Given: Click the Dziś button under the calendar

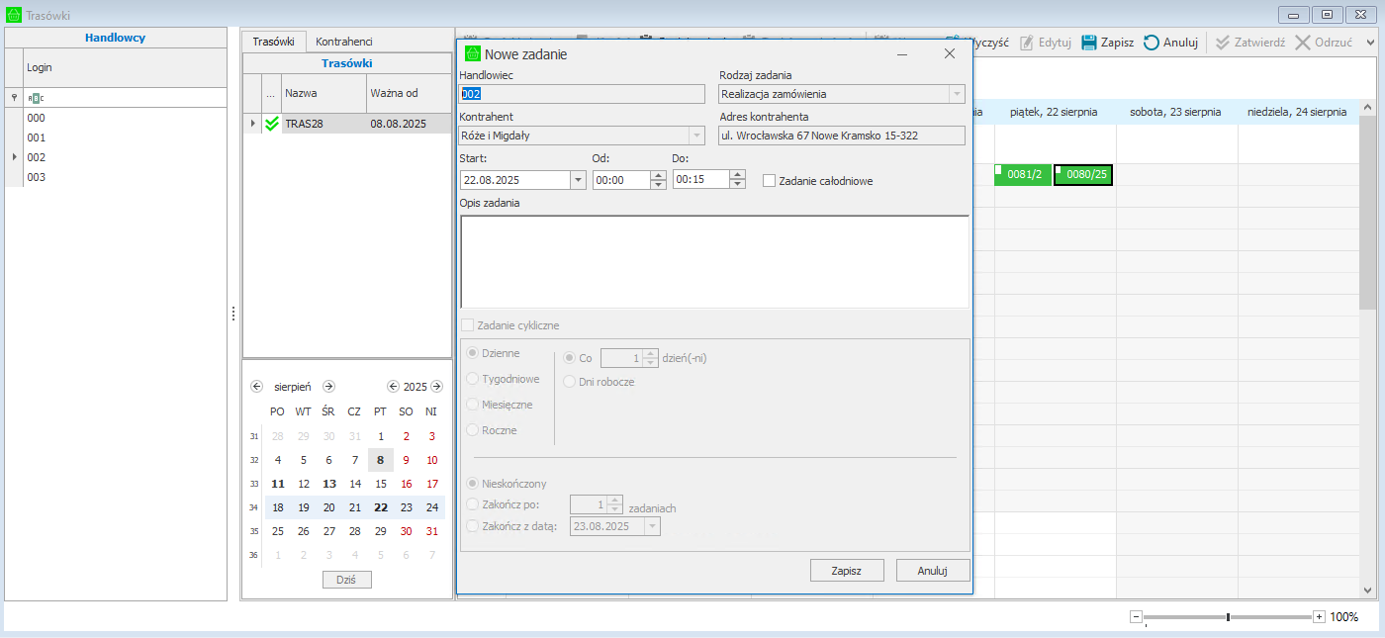Looking at the screenshot, I should click(346, 580).
